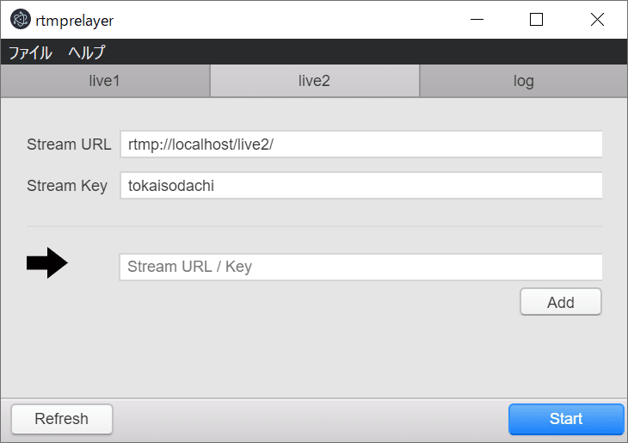628x443 pixels.
Task: Click the rtmprelayer app icon in title bar
Action: 21,19
